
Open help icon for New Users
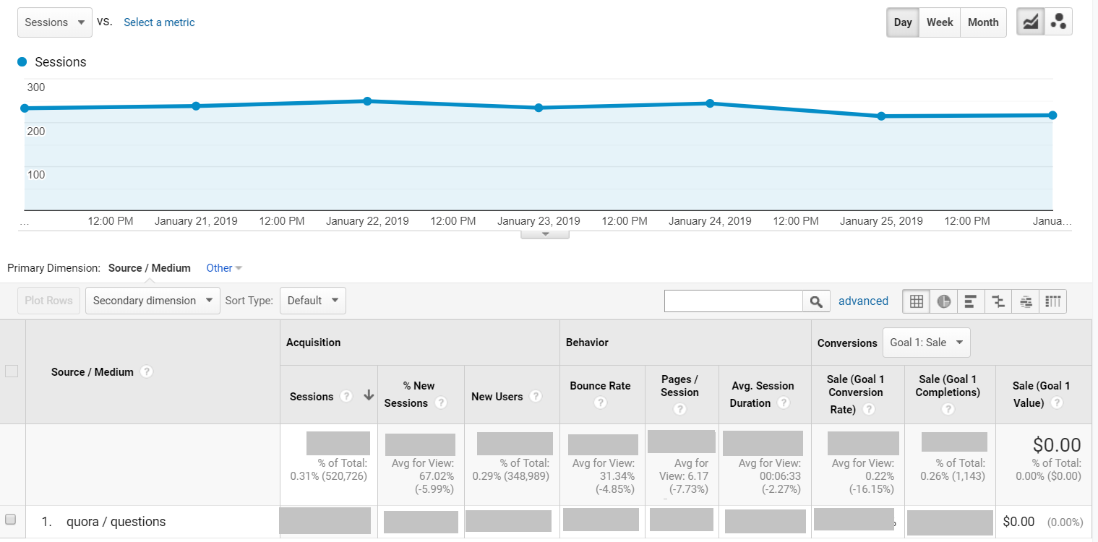536,396
